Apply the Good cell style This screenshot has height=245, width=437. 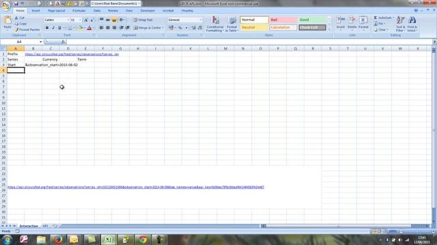pos(312,20)
